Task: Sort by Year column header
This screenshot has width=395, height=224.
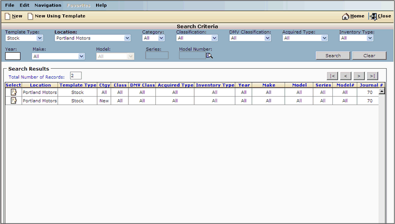Action: pyautogui.click(x=244, y=85)
